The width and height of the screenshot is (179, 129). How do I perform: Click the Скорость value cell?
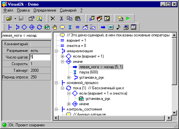40,64
